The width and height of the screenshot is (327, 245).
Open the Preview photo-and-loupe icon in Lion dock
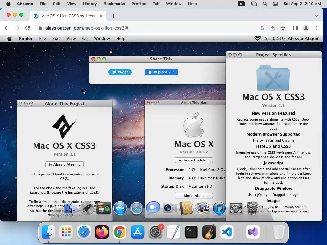coord(203,208)
